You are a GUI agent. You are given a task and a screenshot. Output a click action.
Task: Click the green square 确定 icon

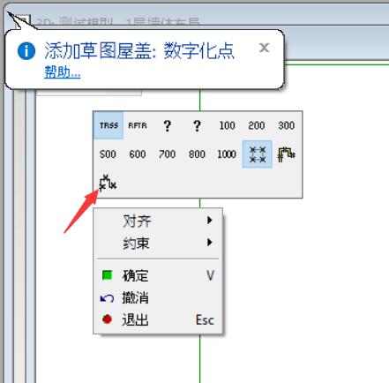pos(107,275)
